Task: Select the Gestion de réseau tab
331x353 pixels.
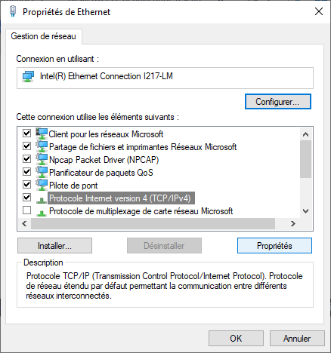Action: pyautogui.click(x=43, y=36)
